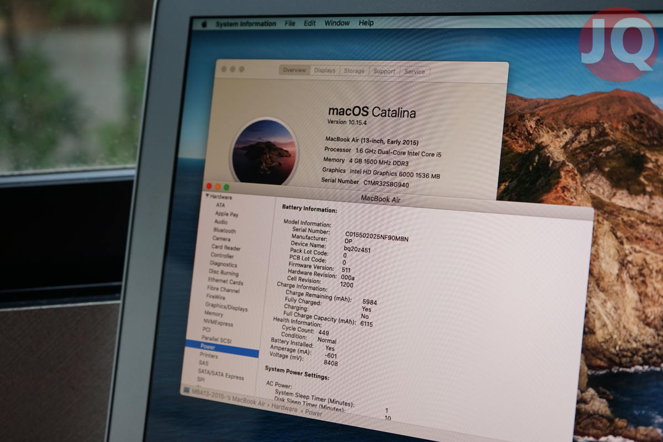Click Power in the bottom path bar
This screenshot has width=663, height=442.
314,413
